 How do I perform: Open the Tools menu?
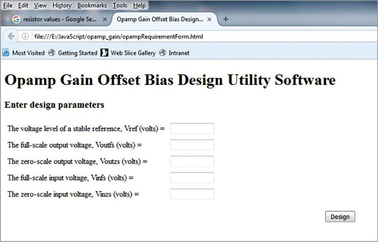[120, 6]
